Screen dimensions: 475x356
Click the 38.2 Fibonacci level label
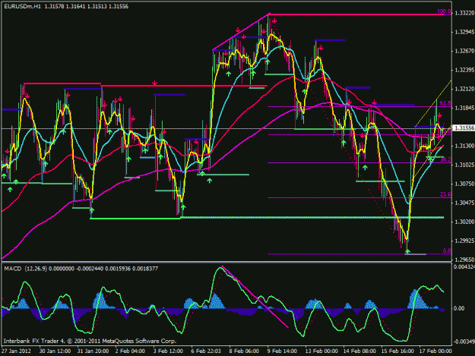tap(445, 159)
